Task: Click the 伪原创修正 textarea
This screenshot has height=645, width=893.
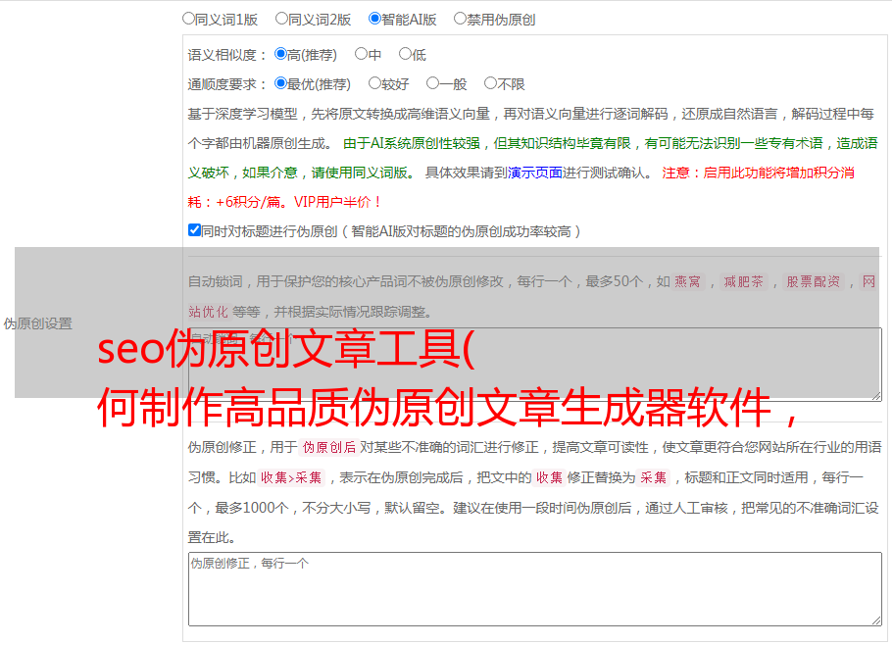Action: (535, 589)
